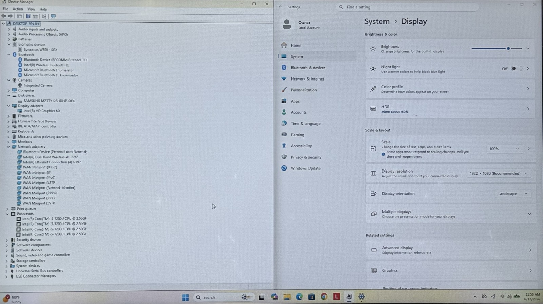Screen dimensions: 543x304
Task: Open the blue Help icon in Device Manager toolbar
Action: point(28,16)
